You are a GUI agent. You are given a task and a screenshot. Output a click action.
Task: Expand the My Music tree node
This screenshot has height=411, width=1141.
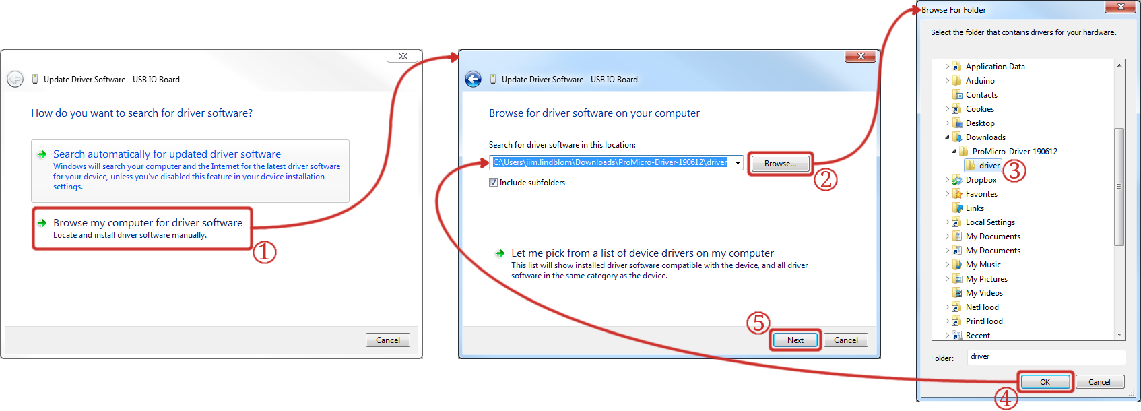(947, 265)
